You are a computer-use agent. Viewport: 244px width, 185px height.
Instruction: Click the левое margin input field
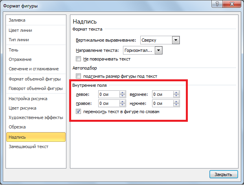(109, 94)
